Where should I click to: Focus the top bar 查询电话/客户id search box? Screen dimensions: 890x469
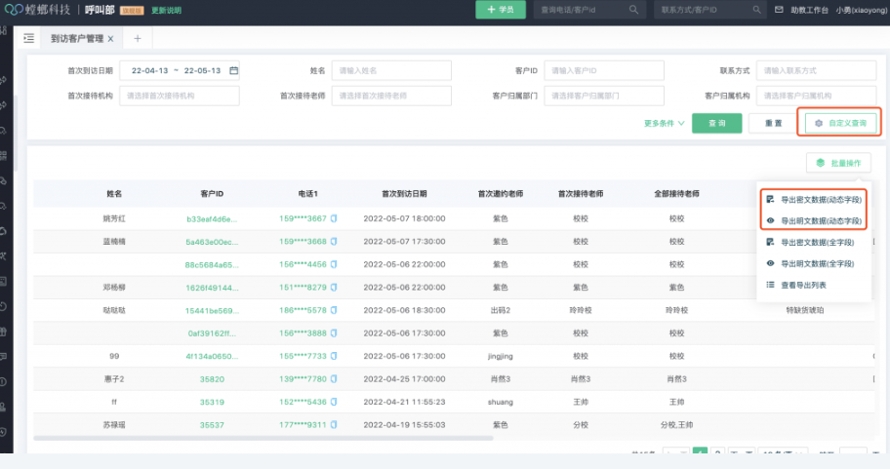pos(588,10)
